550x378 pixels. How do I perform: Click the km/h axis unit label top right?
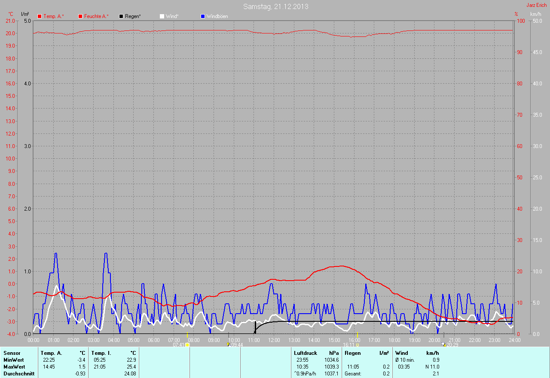coord(535,14)
